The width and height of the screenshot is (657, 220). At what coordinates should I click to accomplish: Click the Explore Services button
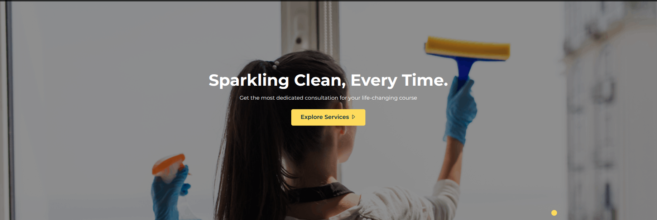coord(328,117)
